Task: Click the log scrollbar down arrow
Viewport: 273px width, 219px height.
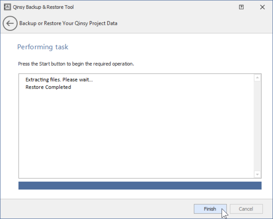Action: pyautogui.click(x=257, y=174)
